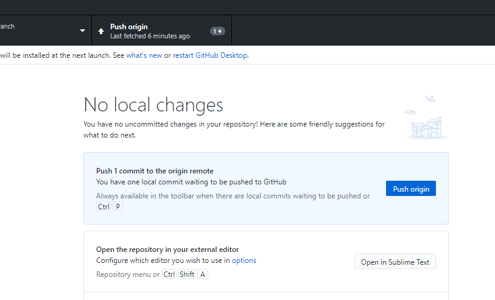Click the one-commit-ahead badge in toolbar
The image size is (495, 300).
pos(217,31)
